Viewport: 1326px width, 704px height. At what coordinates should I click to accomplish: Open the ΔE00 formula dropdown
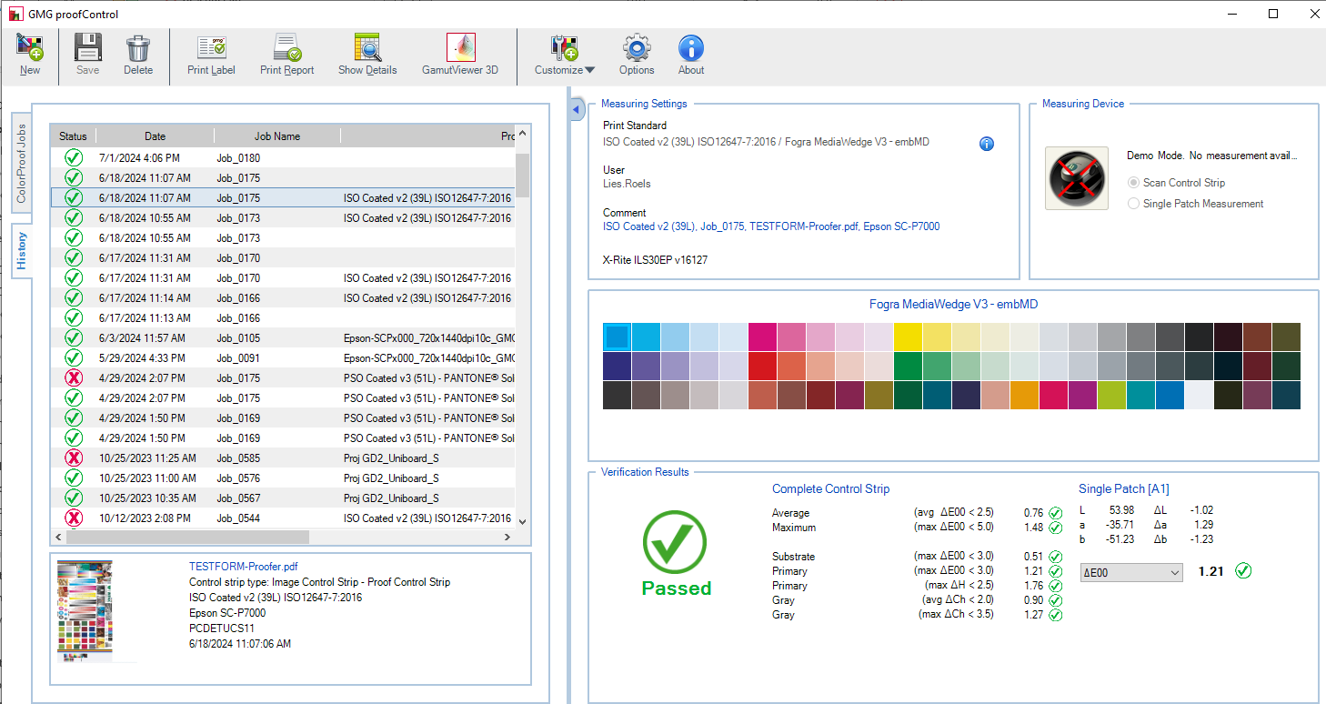pos(1130,572)
